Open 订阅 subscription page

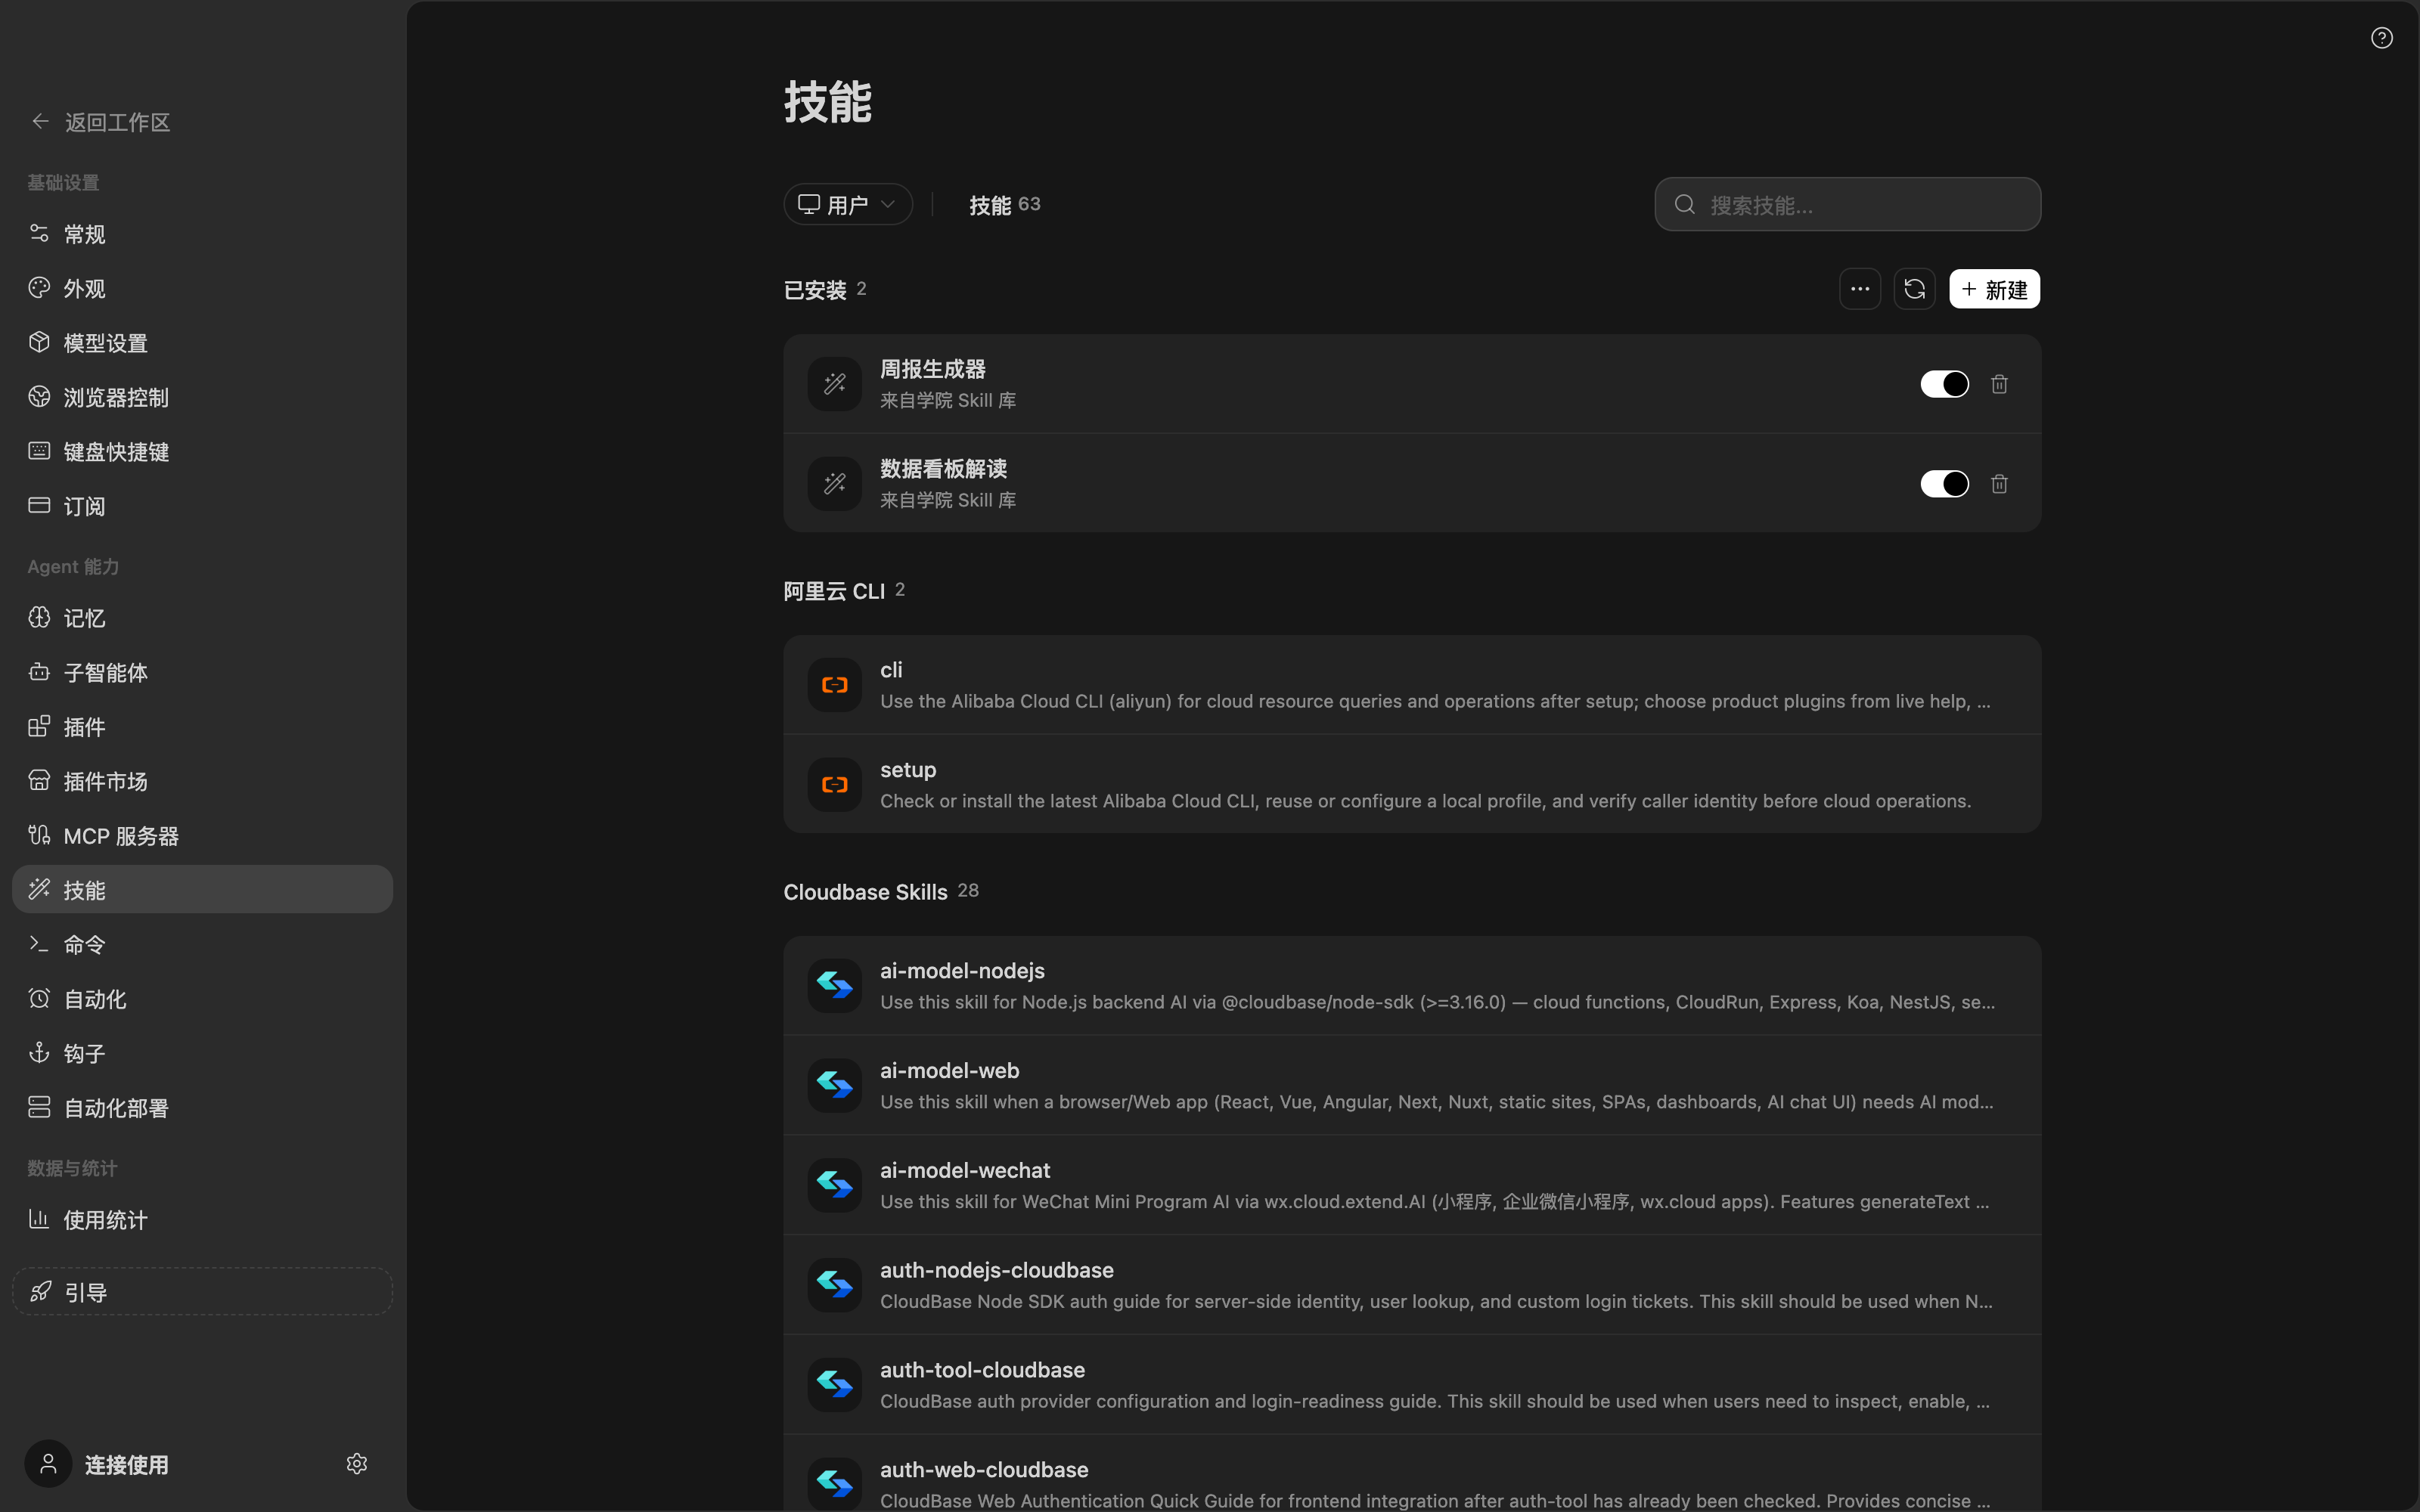202,506
